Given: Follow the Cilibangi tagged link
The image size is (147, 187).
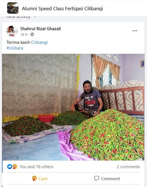Looking at the screenshot, I should [39, 42].
